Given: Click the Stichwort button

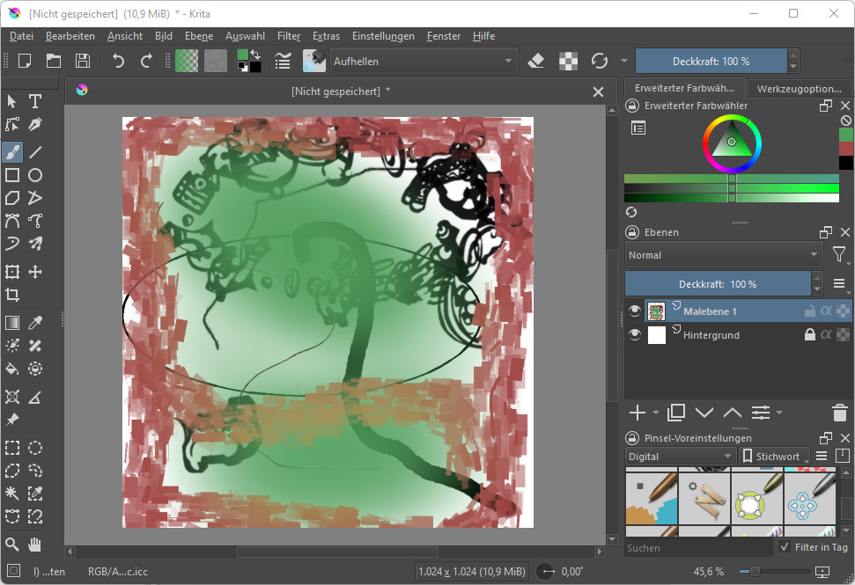Looking at the screenshot, I should coord(773,456).
